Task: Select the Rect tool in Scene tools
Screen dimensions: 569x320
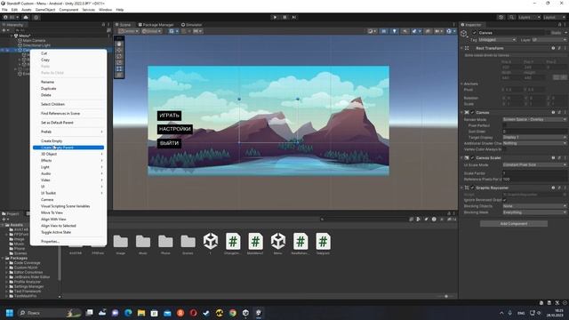Action: coord(119,68)
